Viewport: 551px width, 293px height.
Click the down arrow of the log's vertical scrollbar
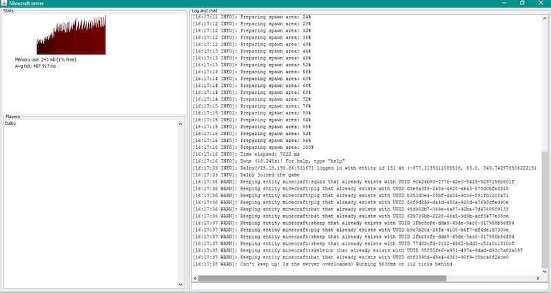545,271
